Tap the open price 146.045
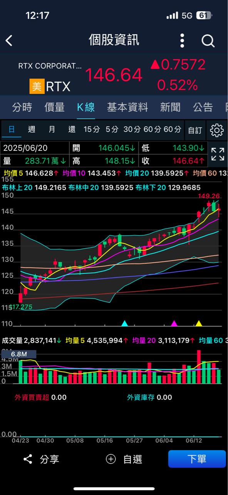The image size is (228, 495). coord(116,148)
